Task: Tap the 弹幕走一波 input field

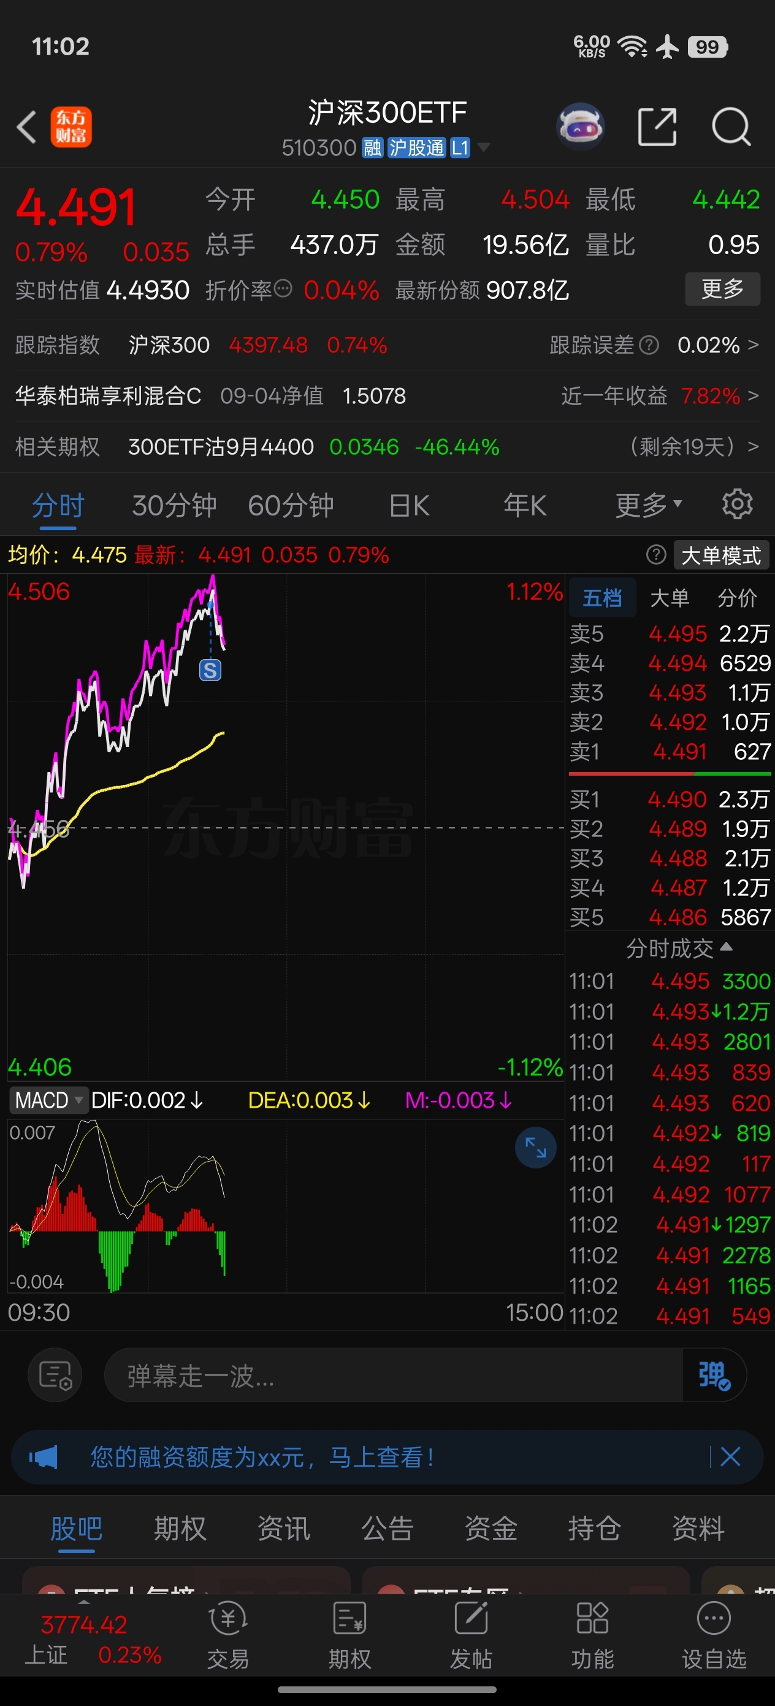Action: 392,1375
